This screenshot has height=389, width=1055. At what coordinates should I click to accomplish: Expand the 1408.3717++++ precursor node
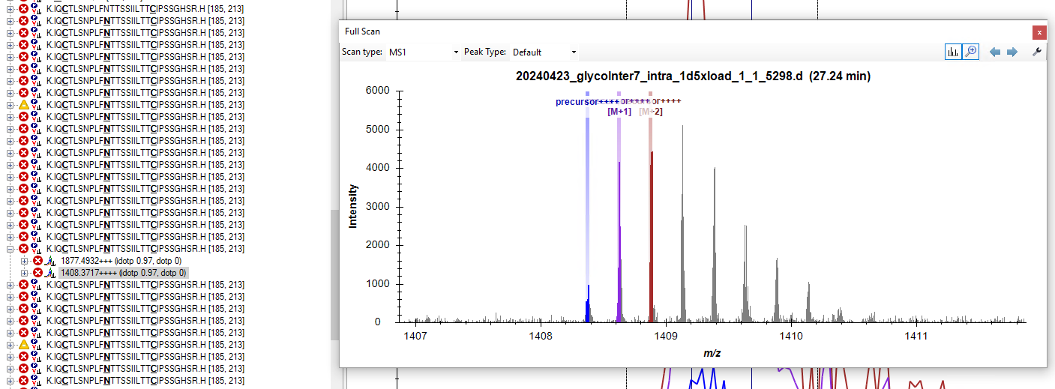(x=25, y=273)
